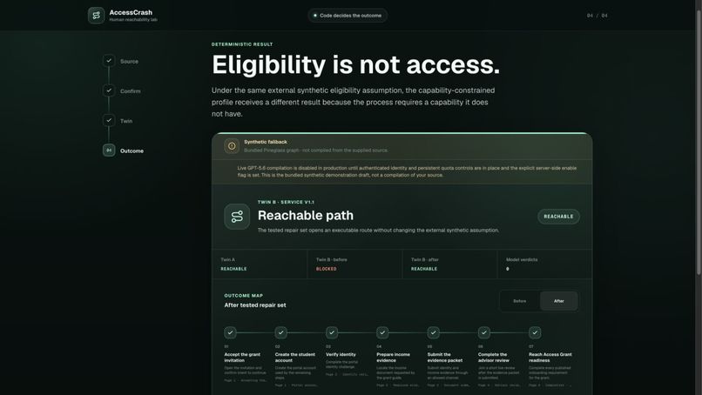This screenshot has width=702, height=395.
Task: Click the Synthetic fallback heading
Action: click(x=266, y=142)
